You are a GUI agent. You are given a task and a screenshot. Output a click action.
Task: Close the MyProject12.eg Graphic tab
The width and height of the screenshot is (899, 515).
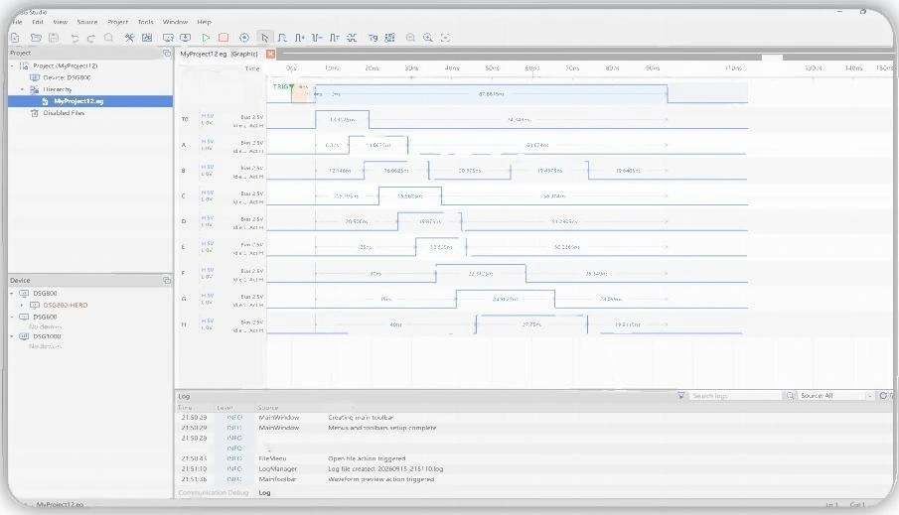pyautogui.click(x=270, y=54)
